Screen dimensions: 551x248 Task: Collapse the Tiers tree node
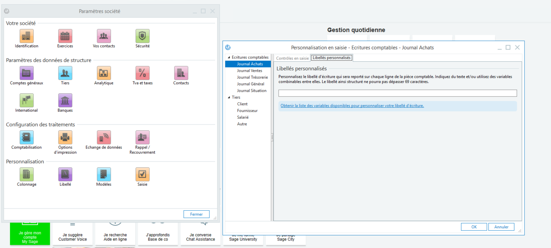230,97
